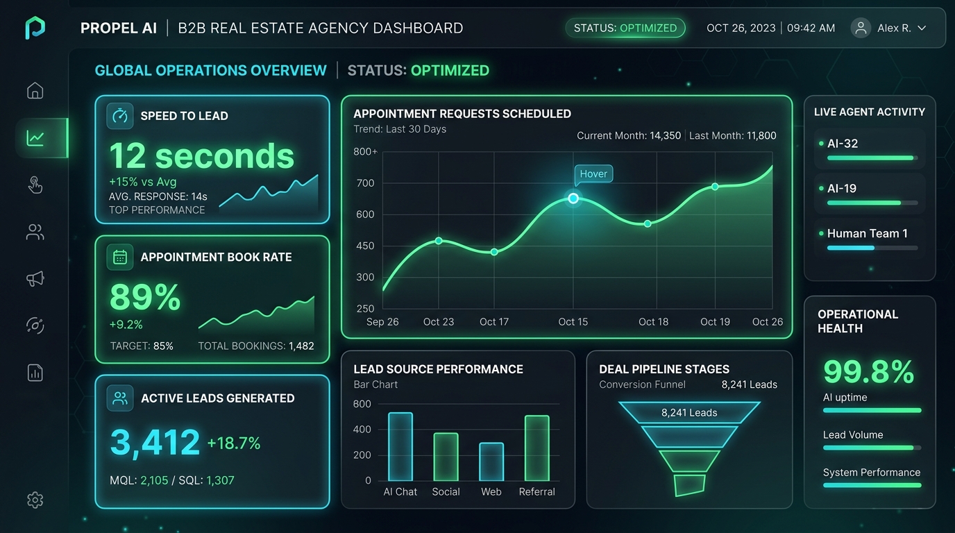
Task: Click Human Team 1 progress bar
Action: pyautogui.click(x=872, y=248)
